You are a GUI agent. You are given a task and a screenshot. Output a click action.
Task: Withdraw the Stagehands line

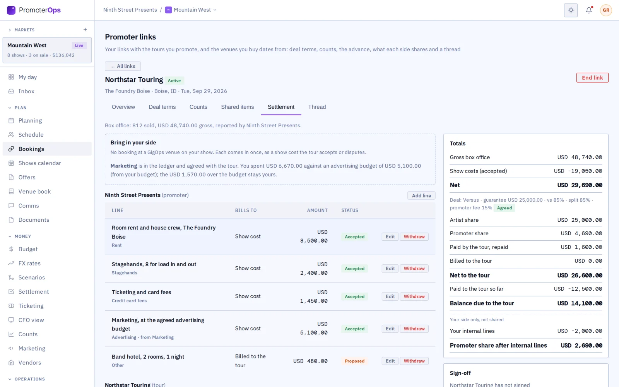coord(414,269)
